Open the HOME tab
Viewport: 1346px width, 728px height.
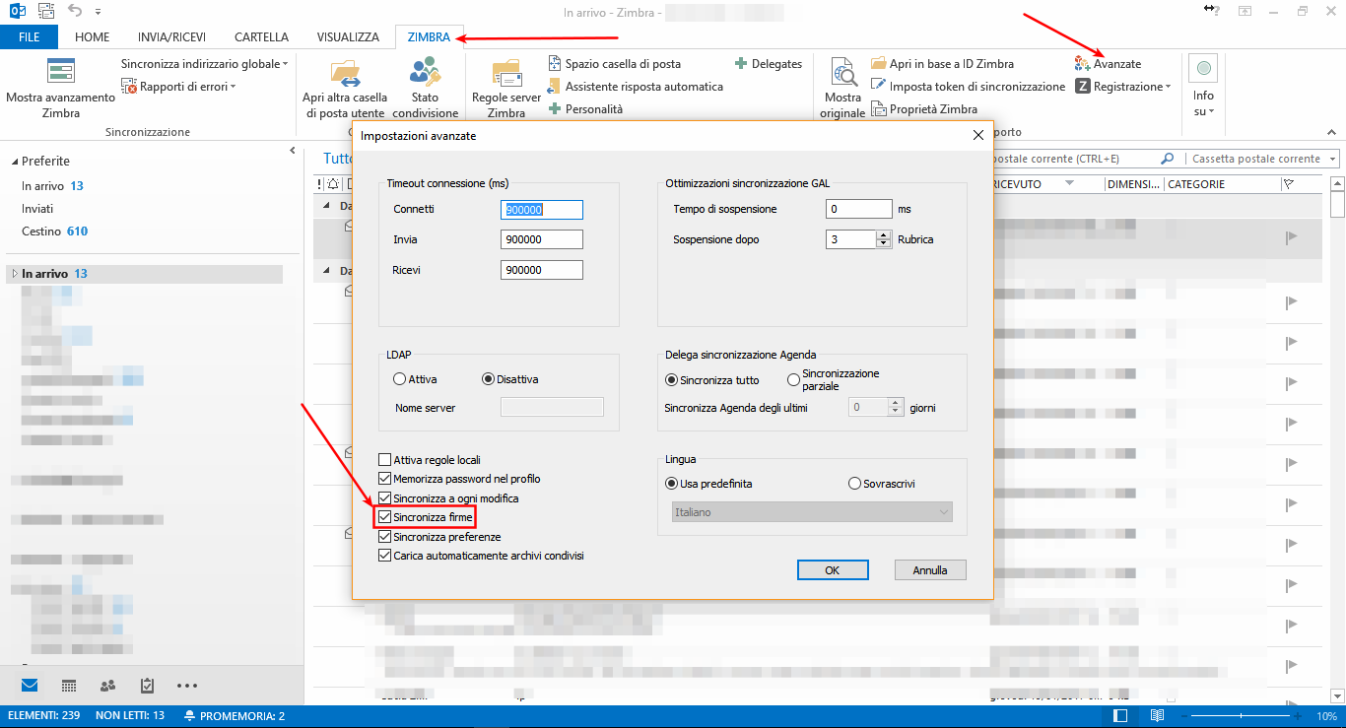click(93, 37)
